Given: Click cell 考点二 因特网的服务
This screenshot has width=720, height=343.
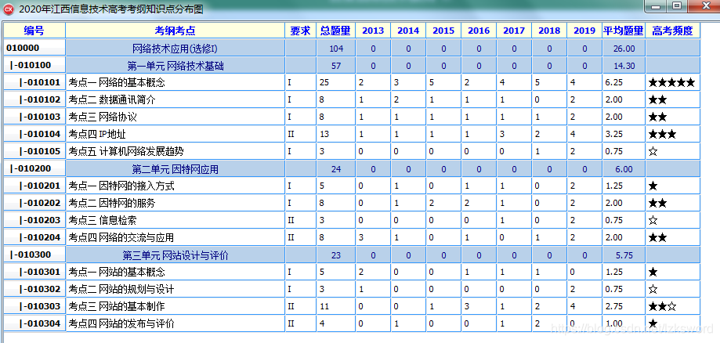Looking at the screenshot, I should 175,204.
